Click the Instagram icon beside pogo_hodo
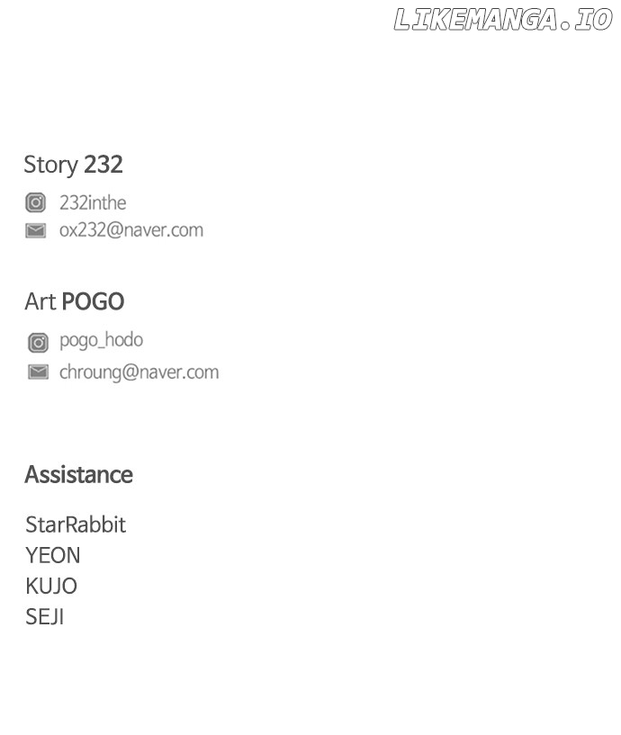Image resolution: width=621 pixels, height=735 pixels. coord(38,342)
